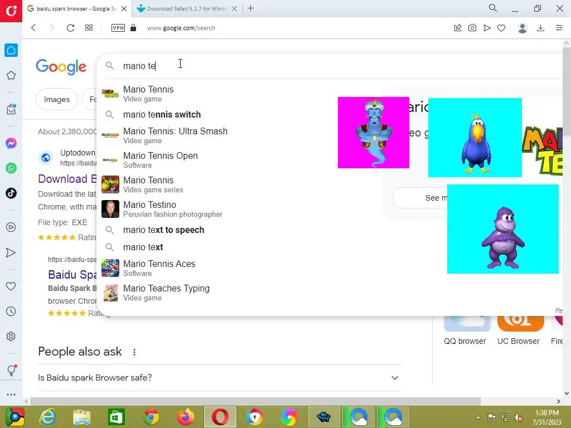Open People also ask options dots
571x428 pixels.
(134, 352)
